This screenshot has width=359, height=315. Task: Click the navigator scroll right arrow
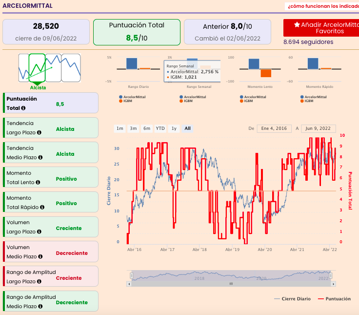click(x=333, y=284)
